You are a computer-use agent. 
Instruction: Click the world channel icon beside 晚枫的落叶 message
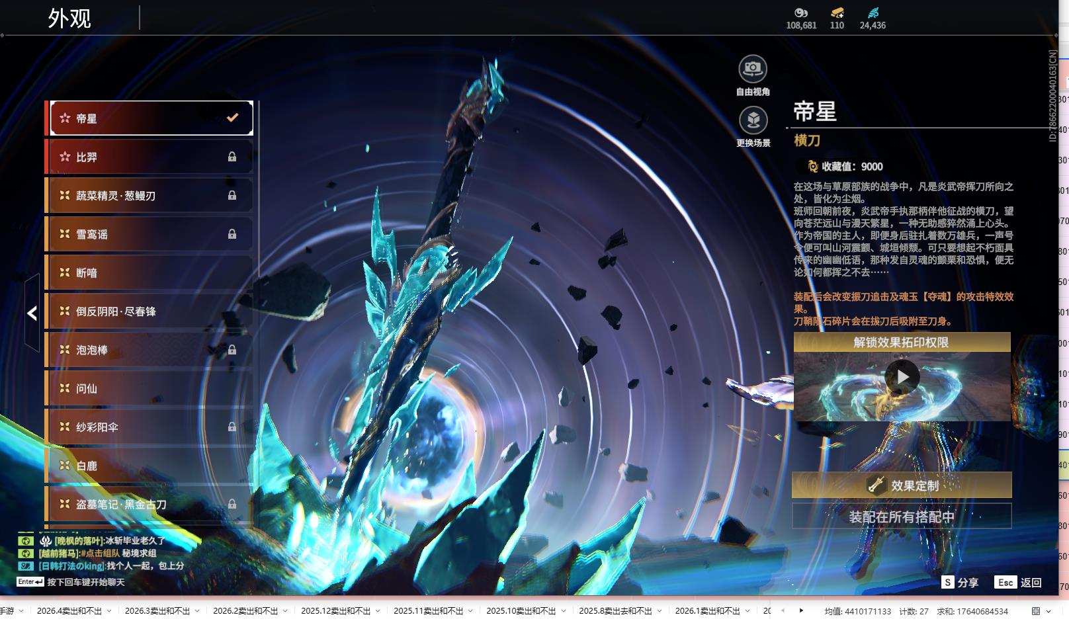[x=25, y=540]
